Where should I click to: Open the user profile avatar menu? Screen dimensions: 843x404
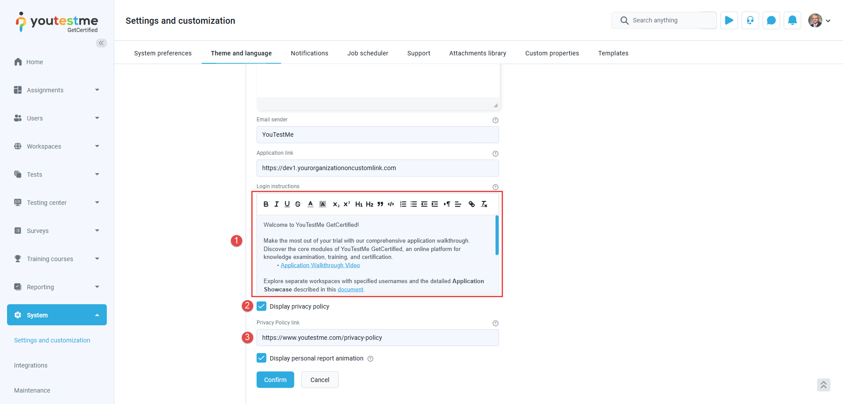(x=819, y=20)
